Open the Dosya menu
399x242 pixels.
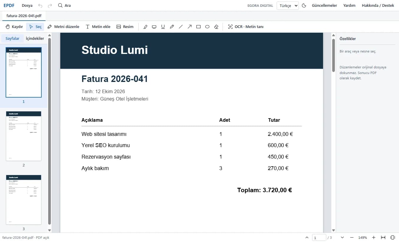[27, 6]
